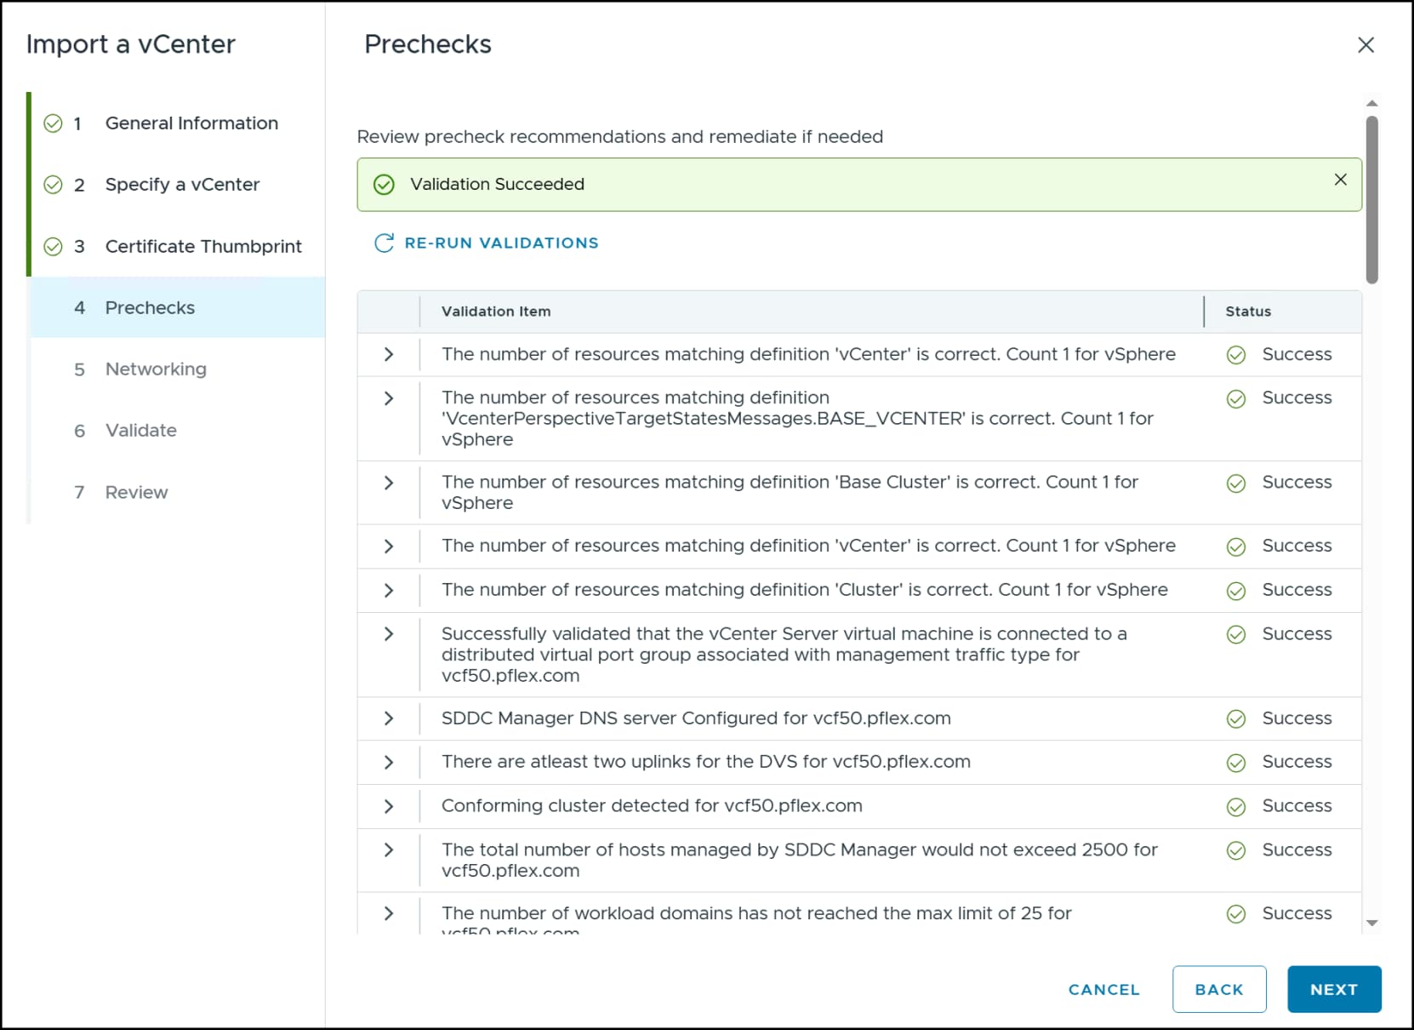The image size is (1414, 1030).
Task: Click the check icon beside Specify a vCenter
Action: tap(53, 185)
